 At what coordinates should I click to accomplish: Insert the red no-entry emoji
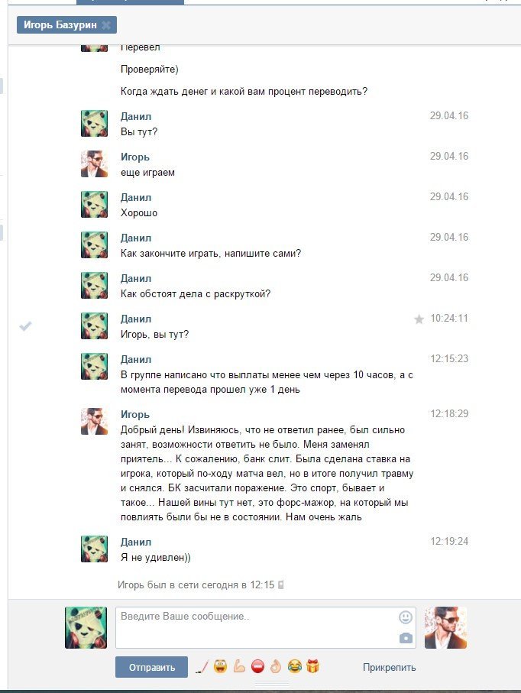(257, 666)
